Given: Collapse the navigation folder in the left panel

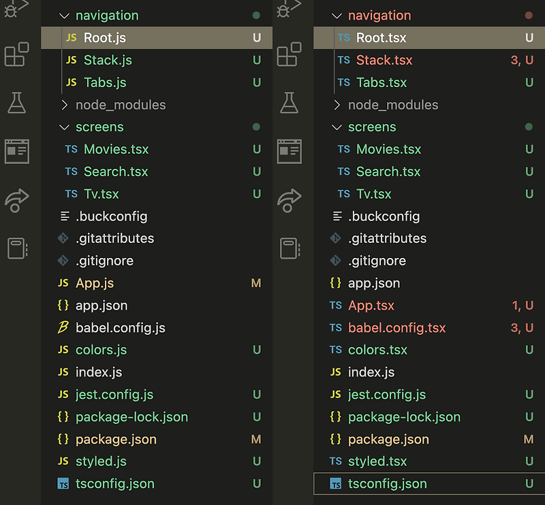Looking at the screenshot, I should point(65,15).
